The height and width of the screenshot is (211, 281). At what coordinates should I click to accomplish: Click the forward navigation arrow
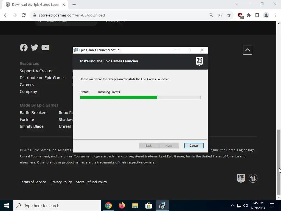coord(15,15)
